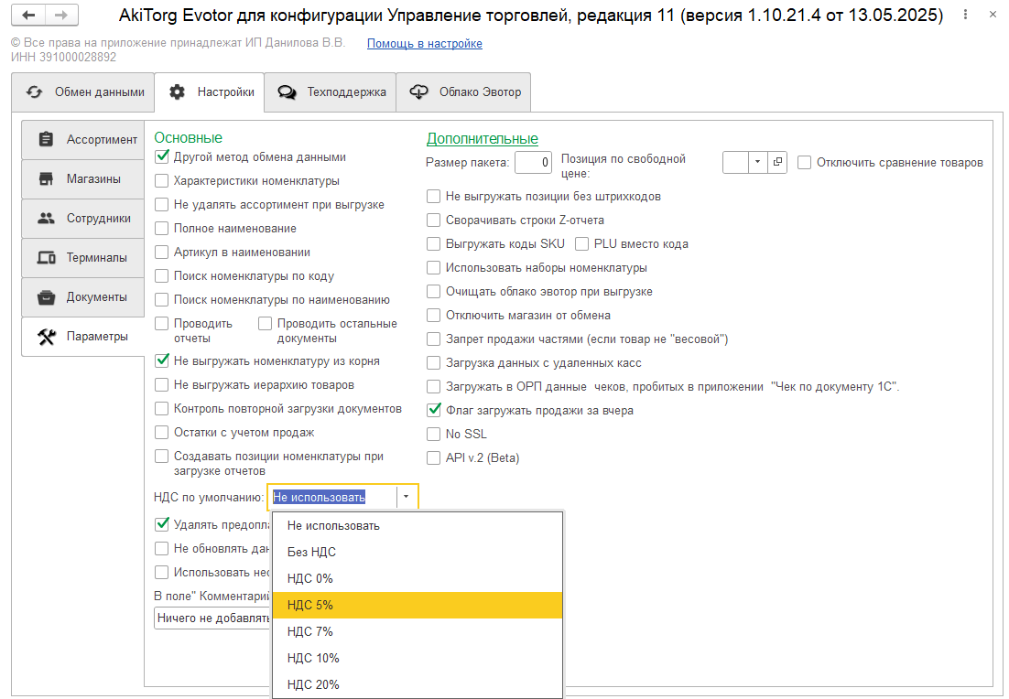
Task: Click the devices icon beside Терминалы
Action: coord(46,258)
